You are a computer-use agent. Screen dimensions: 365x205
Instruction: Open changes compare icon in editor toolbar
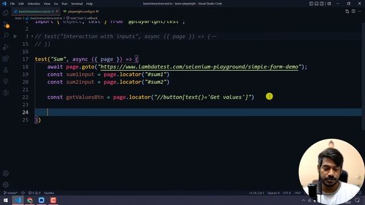(x=347, y=11)
